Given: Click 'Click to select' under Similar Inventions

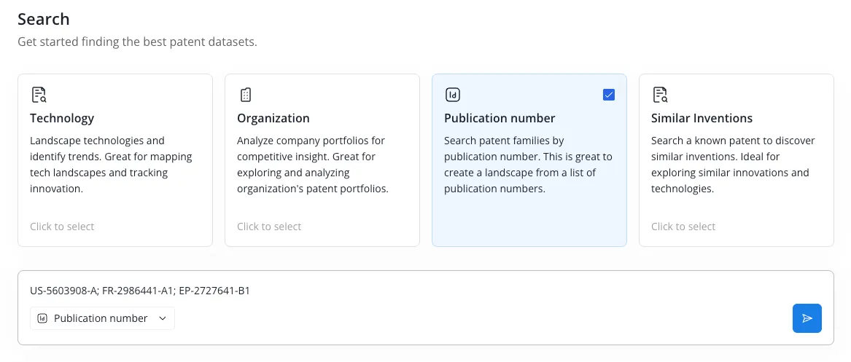Looking at the screenshot, I should pyautogui.click(x=683, y=227).
